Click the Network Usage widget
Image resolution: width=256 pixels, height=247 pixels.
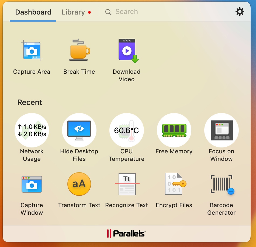tap(32, 130)
